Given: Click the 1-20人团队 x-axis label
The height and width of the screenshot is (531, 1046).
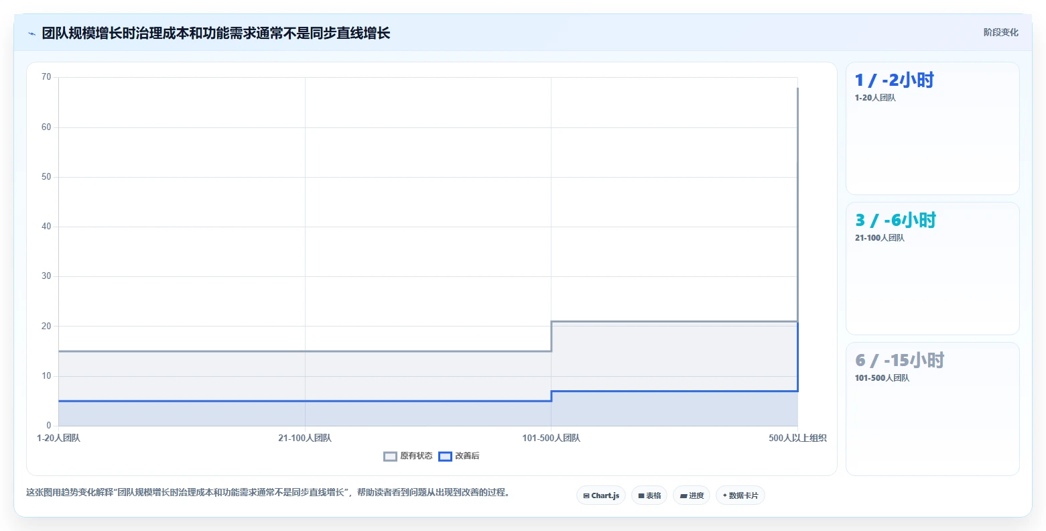Looking at the screenshot, I should (59, 438).
